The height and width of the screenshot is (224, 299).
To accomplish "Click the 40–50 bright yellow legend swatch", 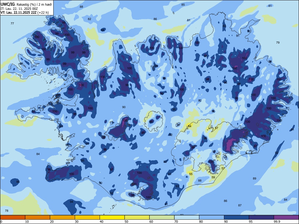I will pos(112,217).
